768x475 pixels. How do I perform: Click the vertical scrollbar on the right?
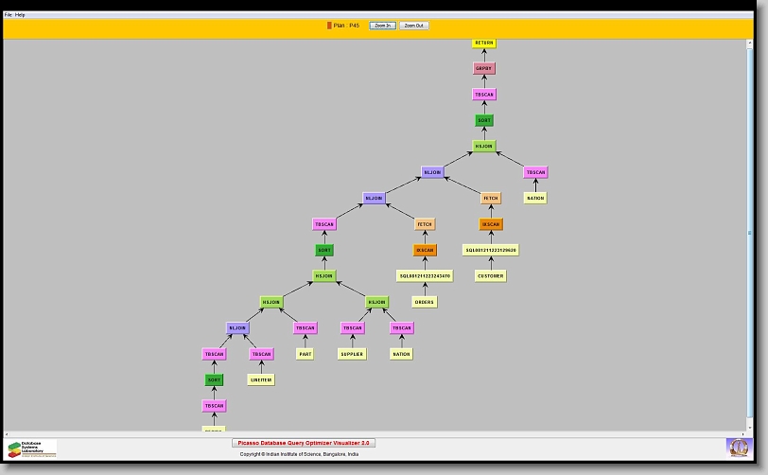(x=751, y=232)
